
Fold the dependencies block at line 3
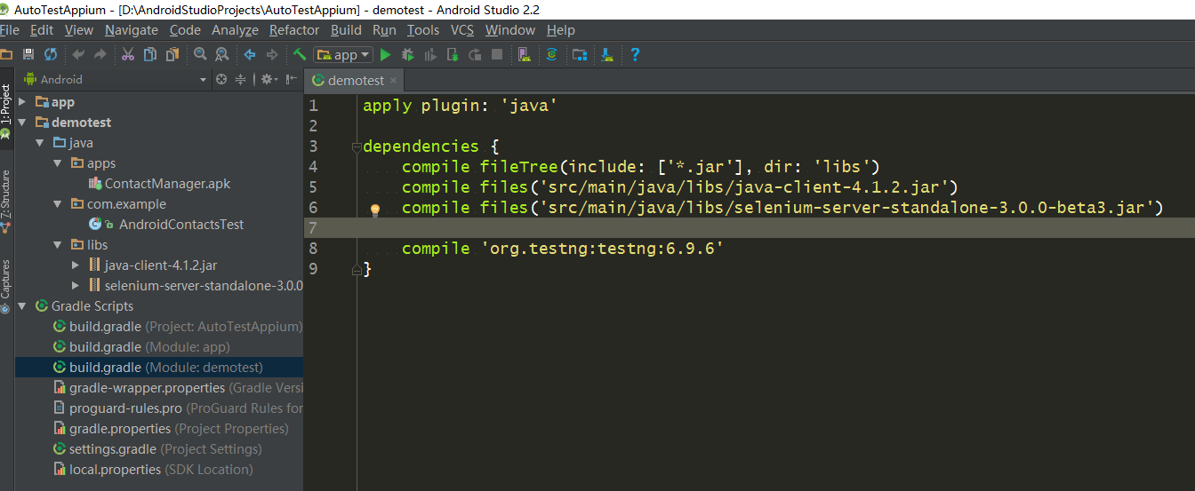click(x=357, y=147)
